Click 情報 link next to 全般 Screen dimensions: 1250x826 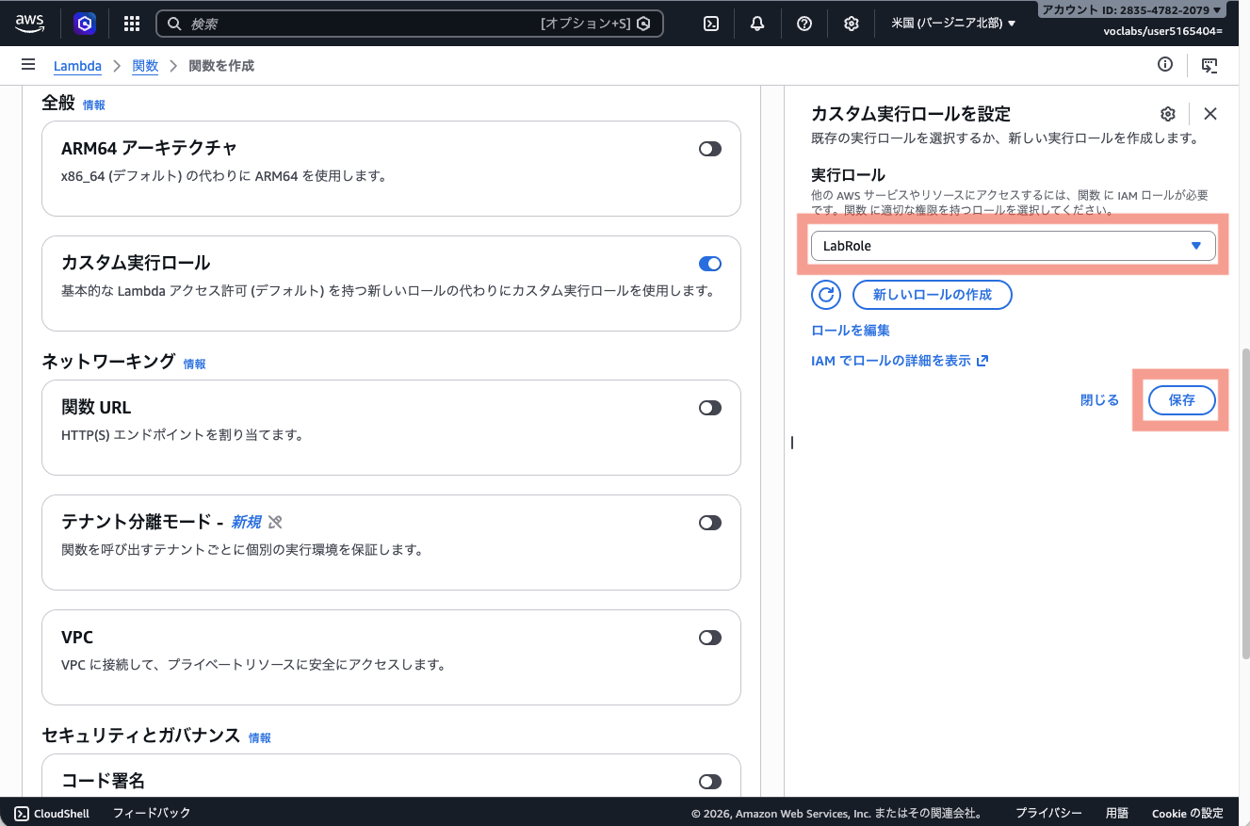[x=94, y=105]
